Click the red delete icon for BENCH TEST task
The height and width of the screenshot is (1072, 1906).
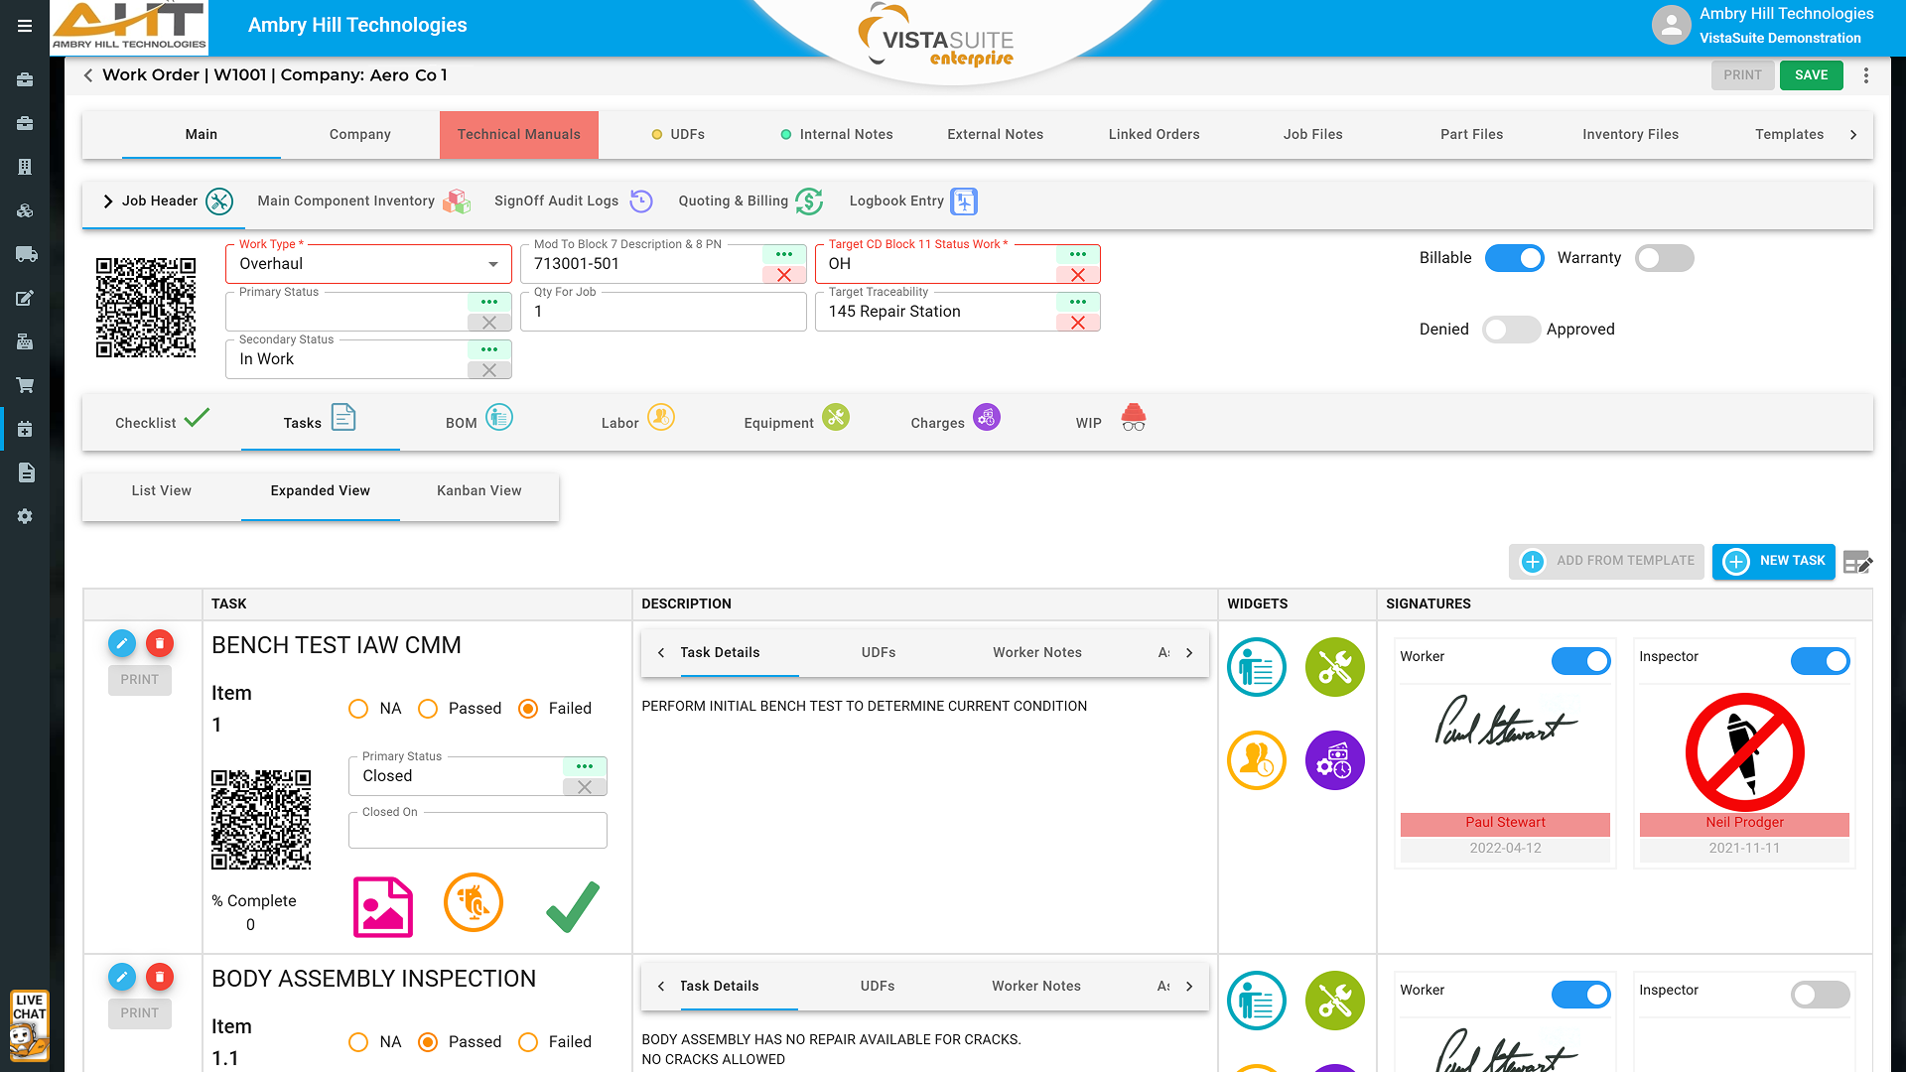coord(160,644)
